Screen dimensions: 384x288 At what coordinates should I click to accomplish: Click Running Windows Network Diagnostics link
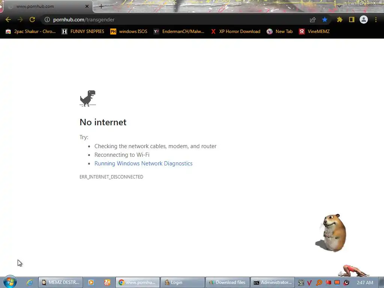point(144,163)
